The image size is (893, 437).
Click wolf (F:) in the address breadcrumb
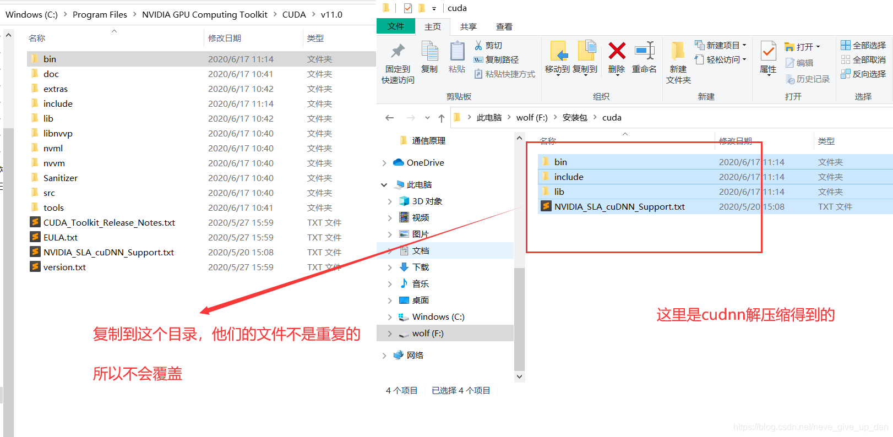[532, 117]
